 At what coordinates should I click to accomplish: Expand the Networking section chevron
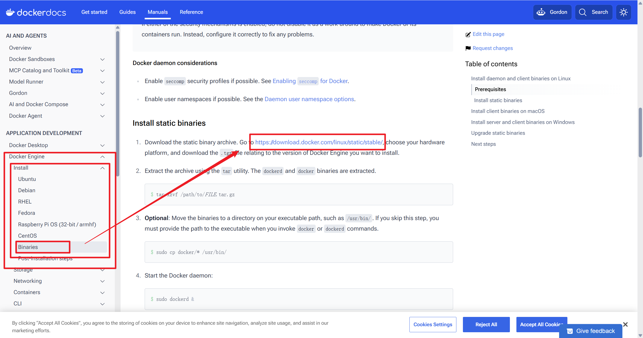(x=102, y=281)
